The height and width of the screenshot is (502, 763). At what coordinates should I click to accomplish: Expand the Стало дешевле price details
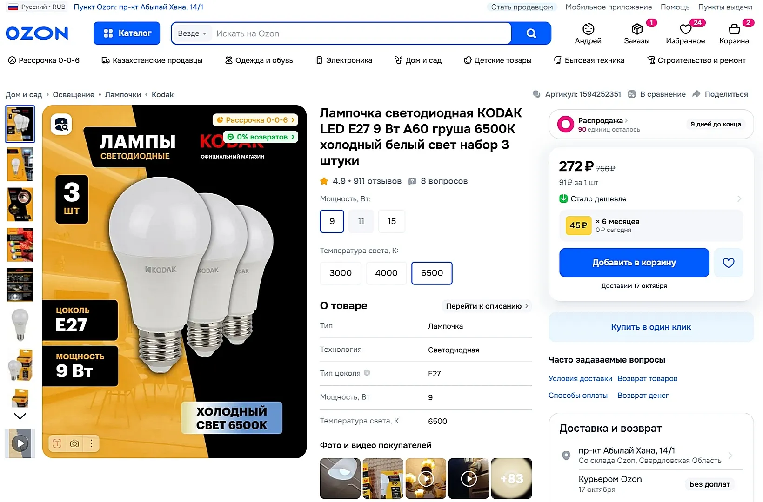pos(739,199)
